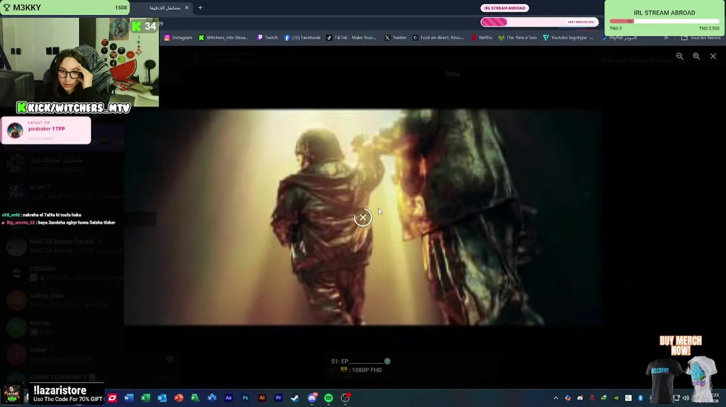Image resolution: width=726 pixels, height=407 pixels.
Task: Open Discord from the taskbar
Action: [x=312, y=398]
